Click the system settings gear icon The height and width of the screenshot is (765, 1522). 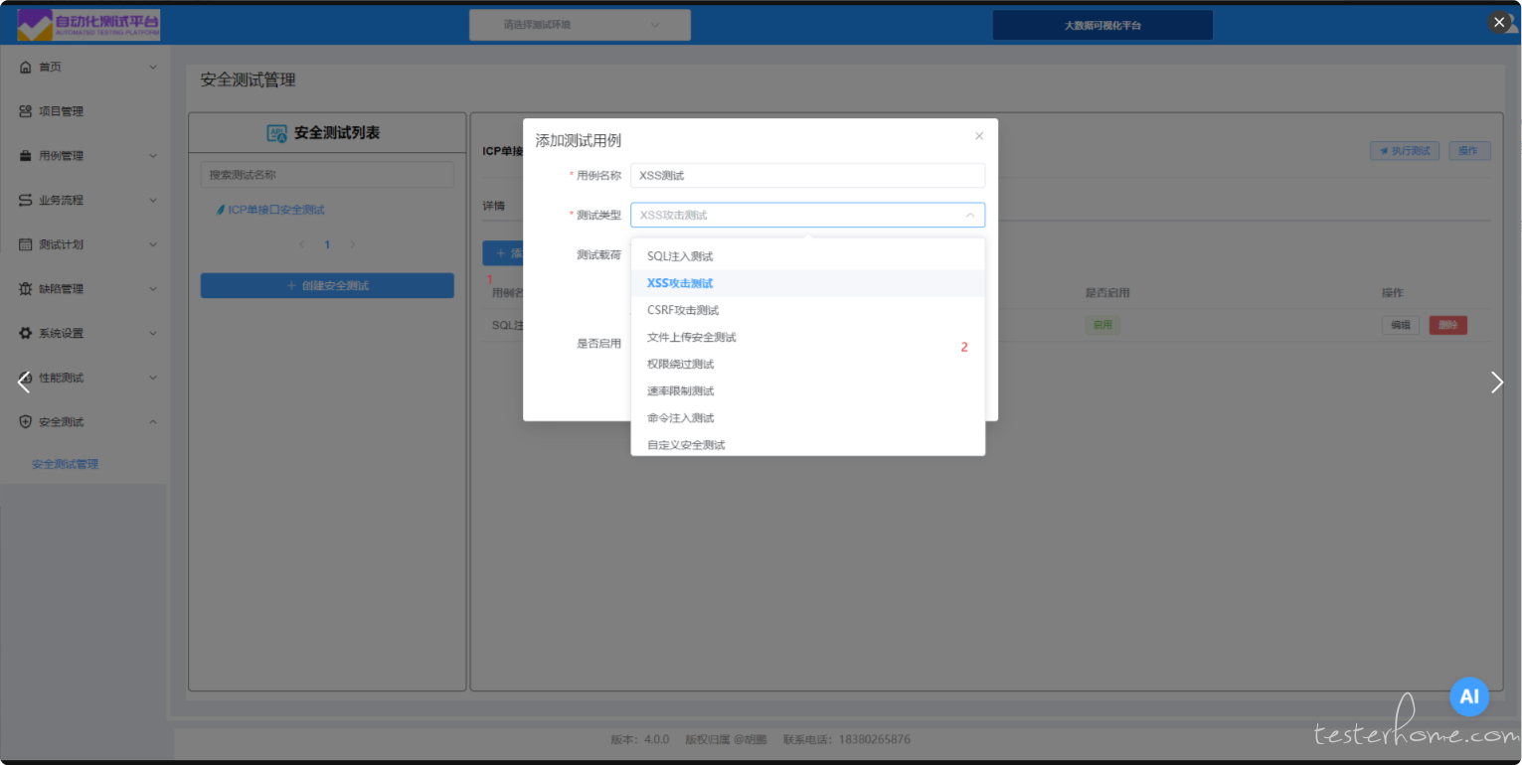click(x=26, y=334)
